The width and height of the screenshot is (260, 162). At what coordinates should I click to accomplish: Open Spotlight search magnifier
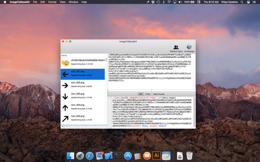[242, 2]
